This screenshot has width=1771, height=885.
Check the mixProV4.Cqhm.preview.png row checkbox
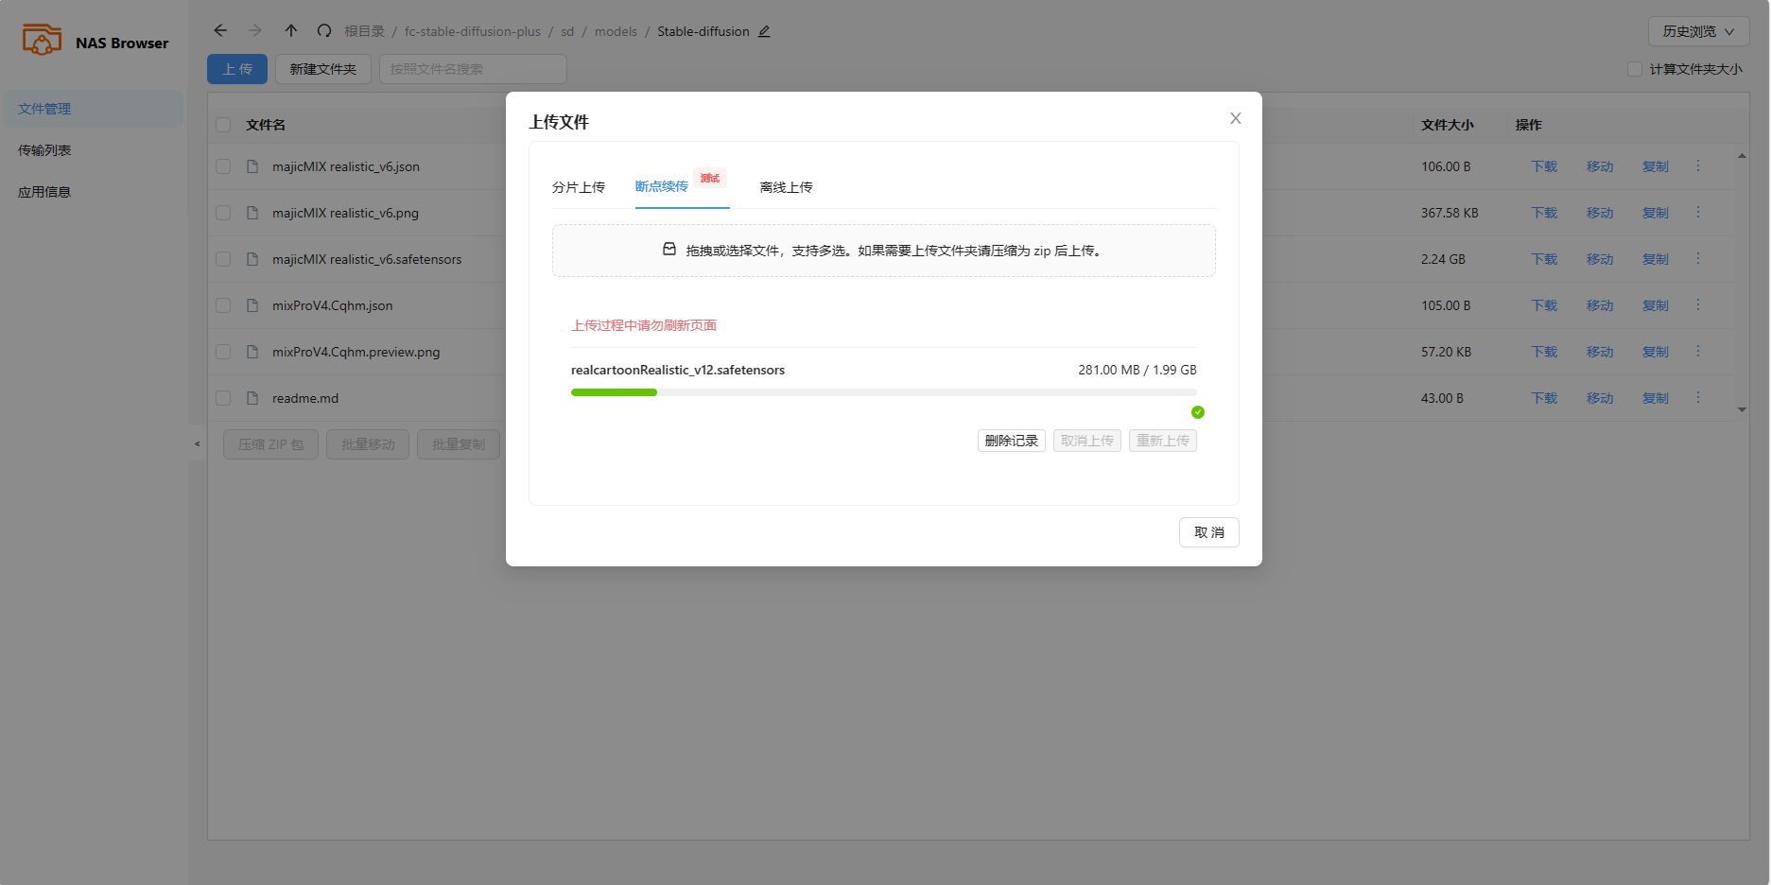(223, 352)
